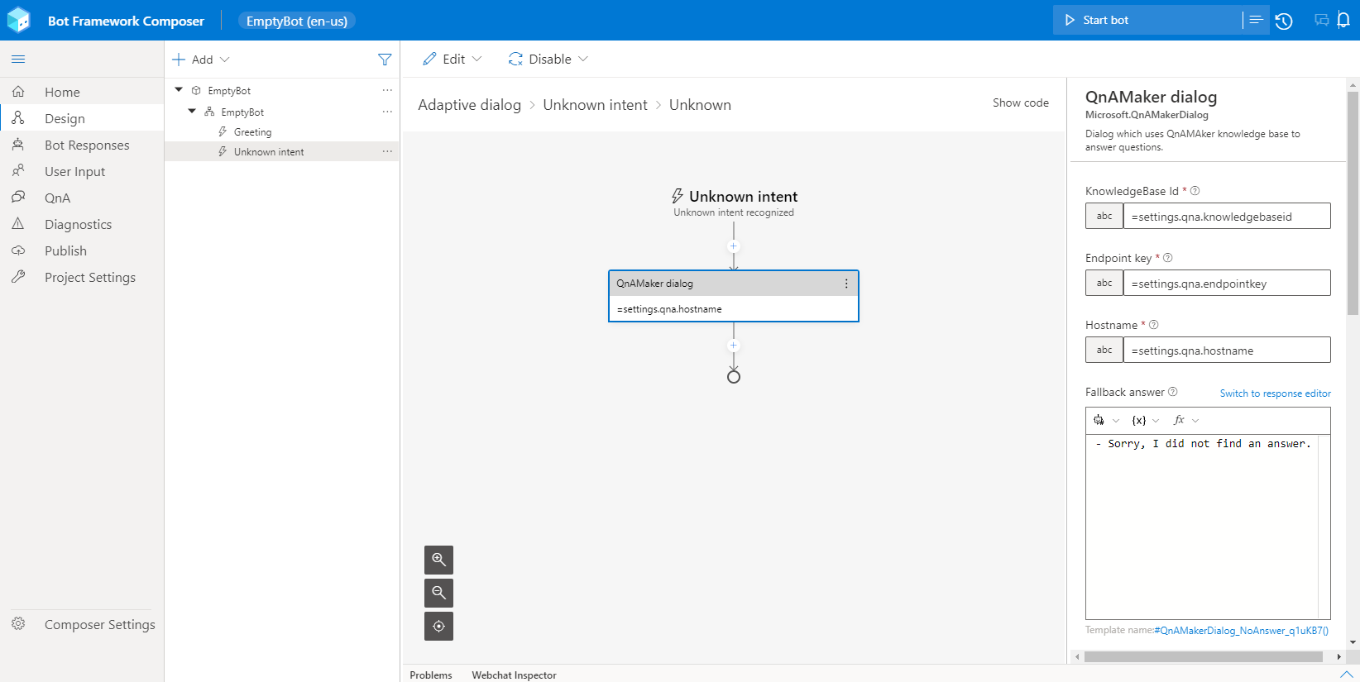
Task: Toggle the left navigation hamburger menu
Action: (x=18, y=60)
